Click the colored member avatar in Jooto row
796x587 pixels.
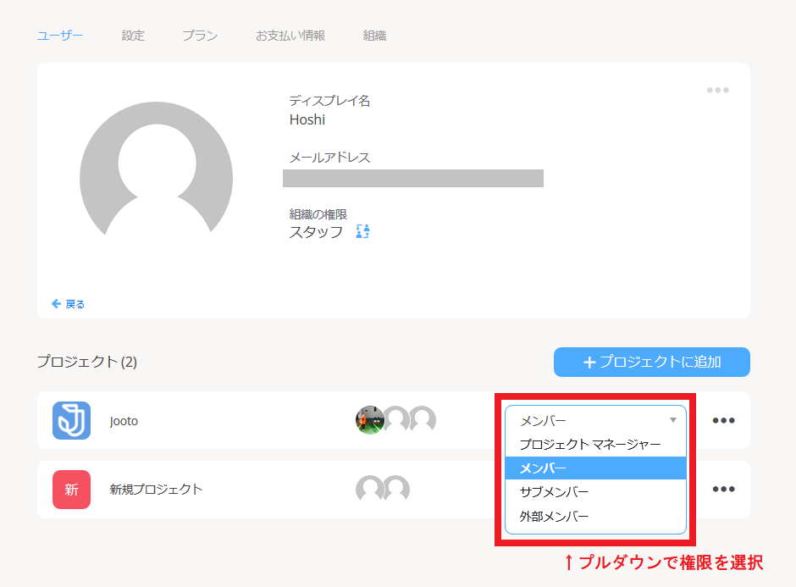370,420
